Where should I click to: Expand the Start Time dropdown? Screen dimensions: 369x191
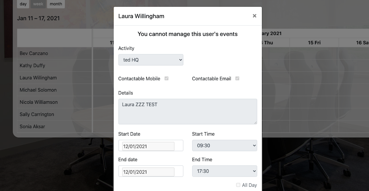pos(224,146)
